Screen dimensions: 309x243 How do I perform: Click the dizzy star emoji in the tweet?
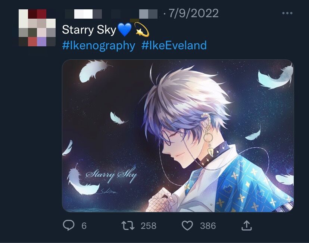click(142, 29)
